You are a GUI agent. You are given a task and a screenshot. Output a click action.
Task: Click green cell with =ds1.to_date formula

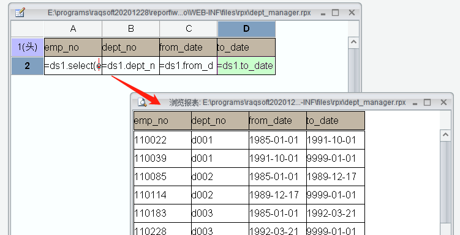[246, 66]
